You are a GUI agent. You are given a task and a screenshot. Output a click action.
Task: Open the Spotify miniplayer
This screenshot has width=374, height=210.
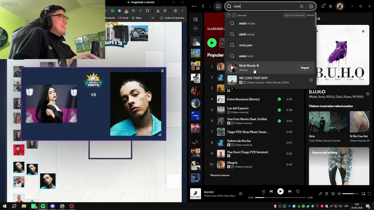coord(363,194)
